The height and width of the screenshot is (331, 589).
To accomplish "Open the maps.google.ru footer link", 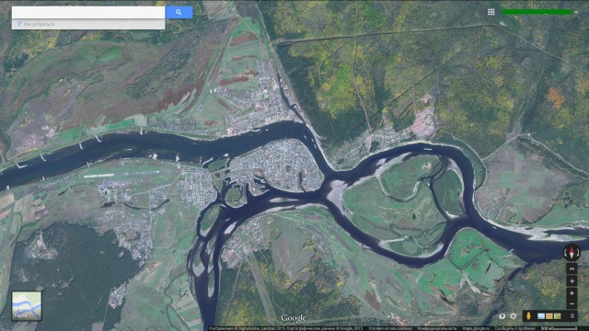I will 477,328.
